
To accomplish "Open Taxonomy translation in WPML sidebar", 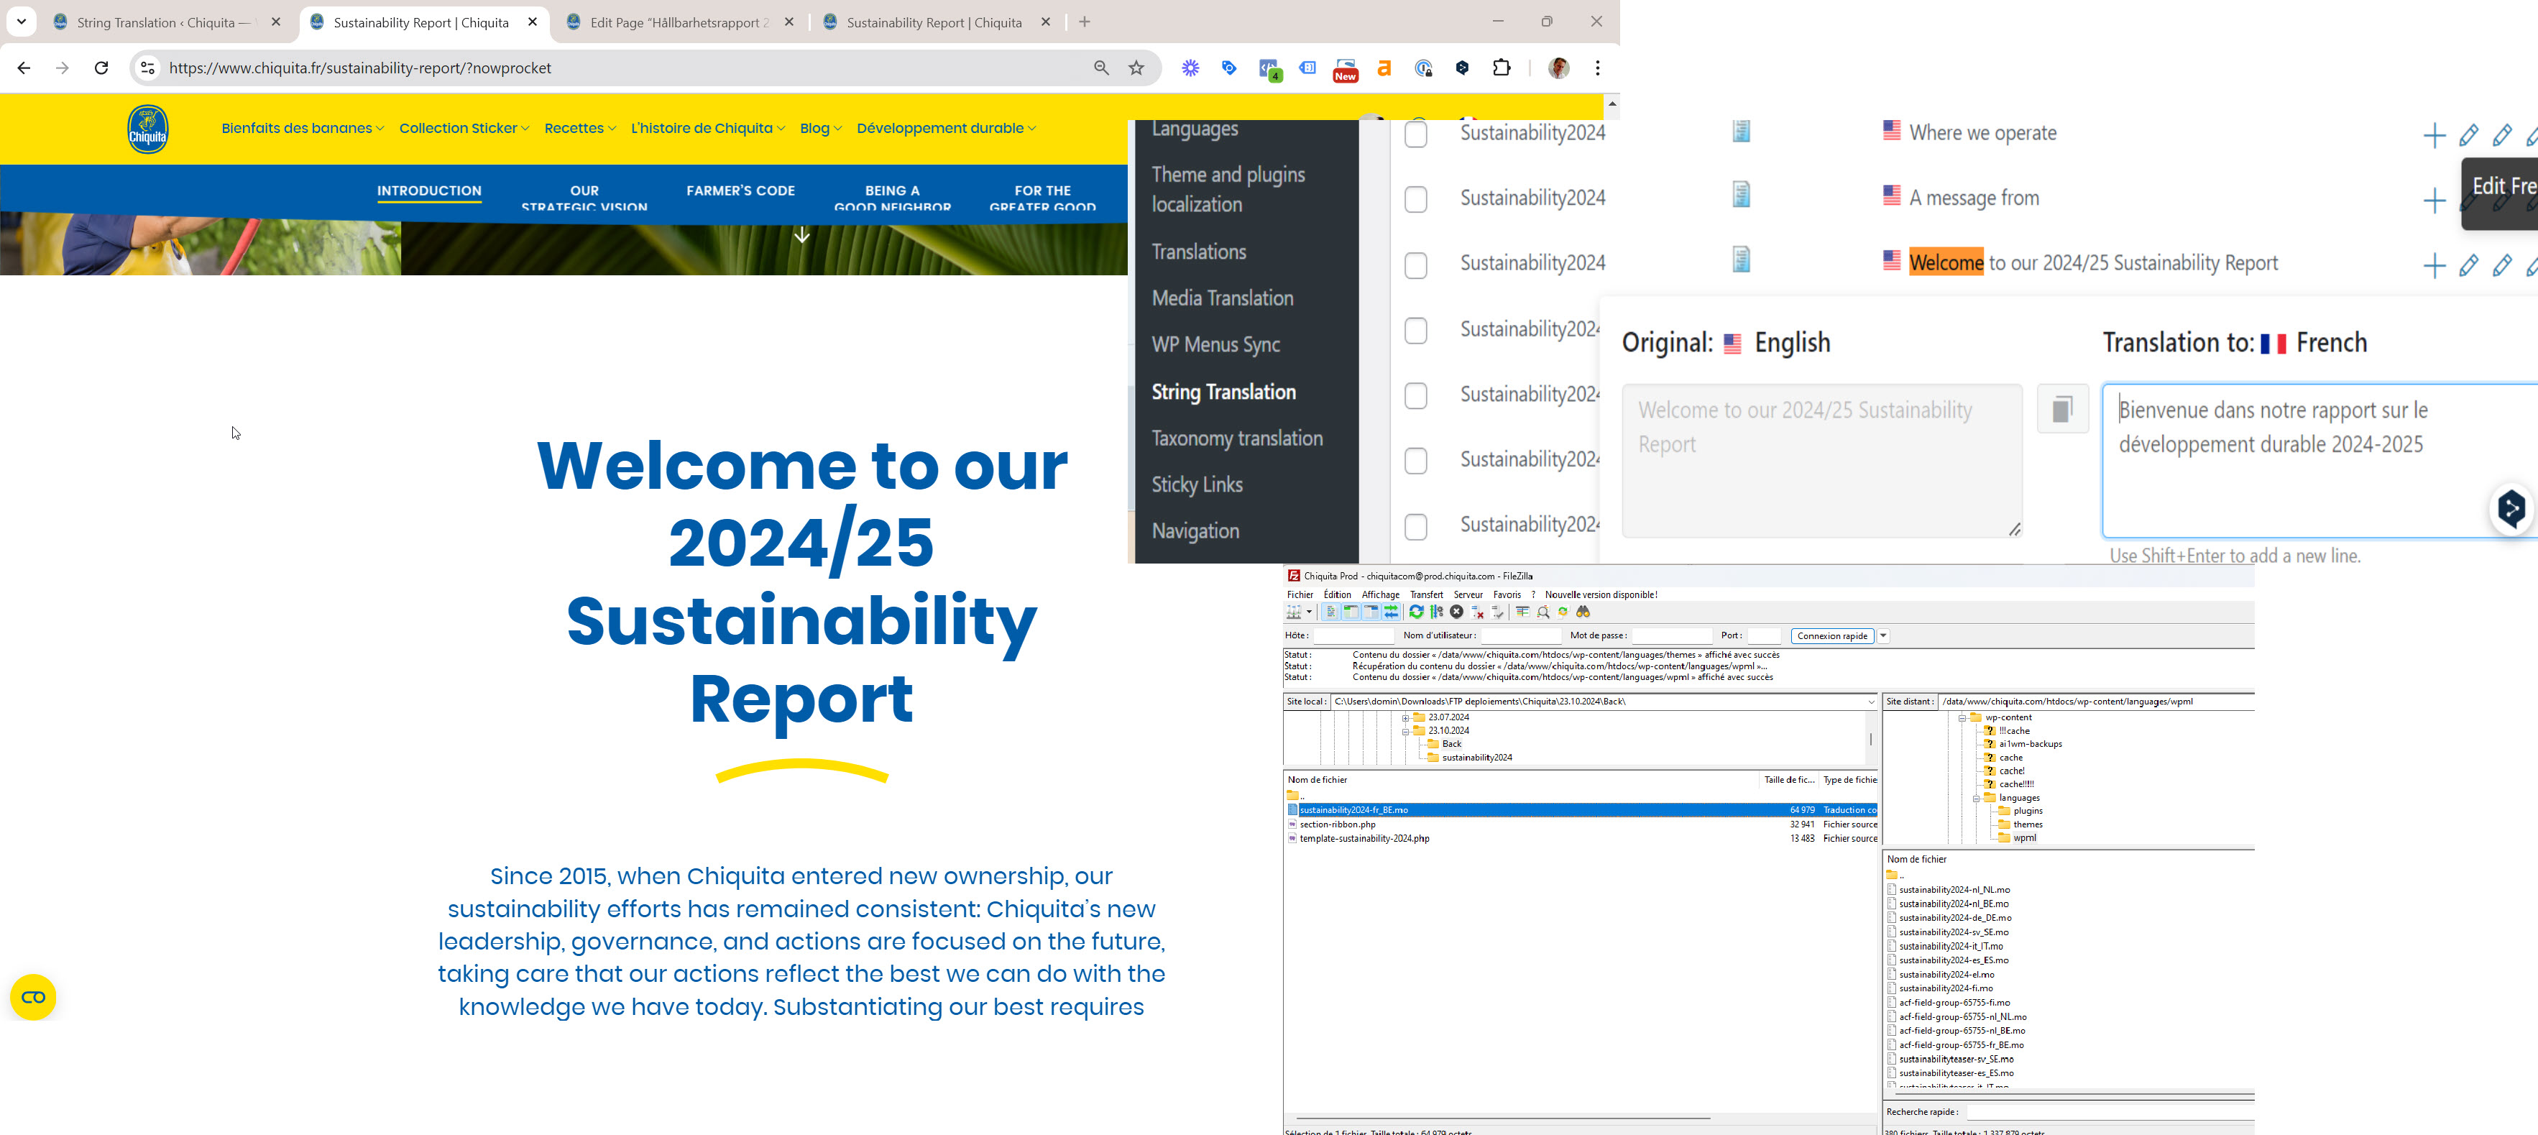I will point(1236,438).
